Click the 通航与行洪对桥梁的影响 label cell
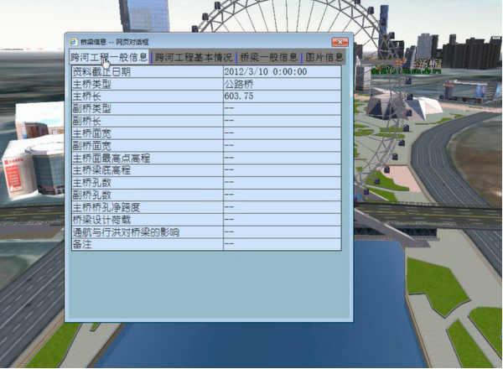 point(127,231)
